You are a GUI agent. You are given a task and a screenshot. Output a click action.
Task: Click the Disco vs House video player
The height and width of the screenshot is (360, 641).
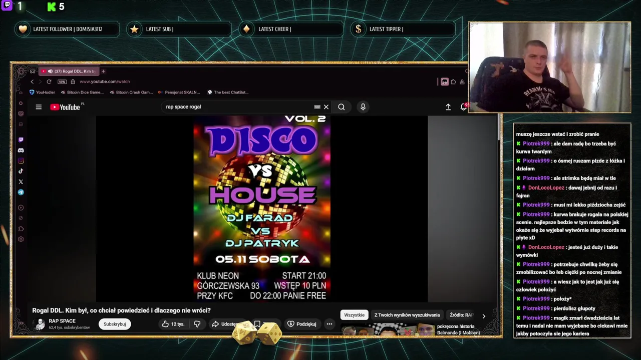(262, 209)
